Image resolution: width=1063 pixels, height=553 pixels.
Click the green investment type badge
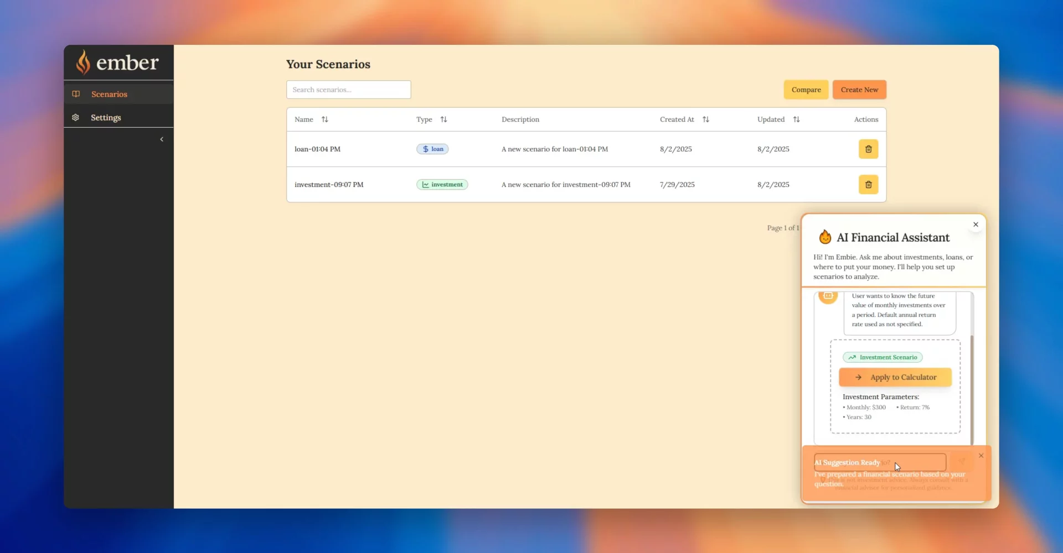point(442,185)
